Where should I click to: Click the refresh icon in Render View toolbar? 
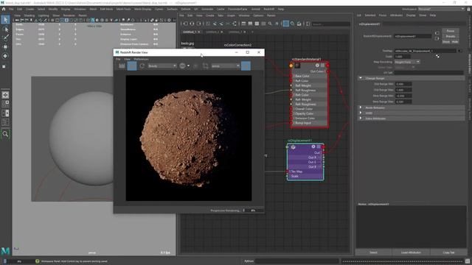click(142, 66)
